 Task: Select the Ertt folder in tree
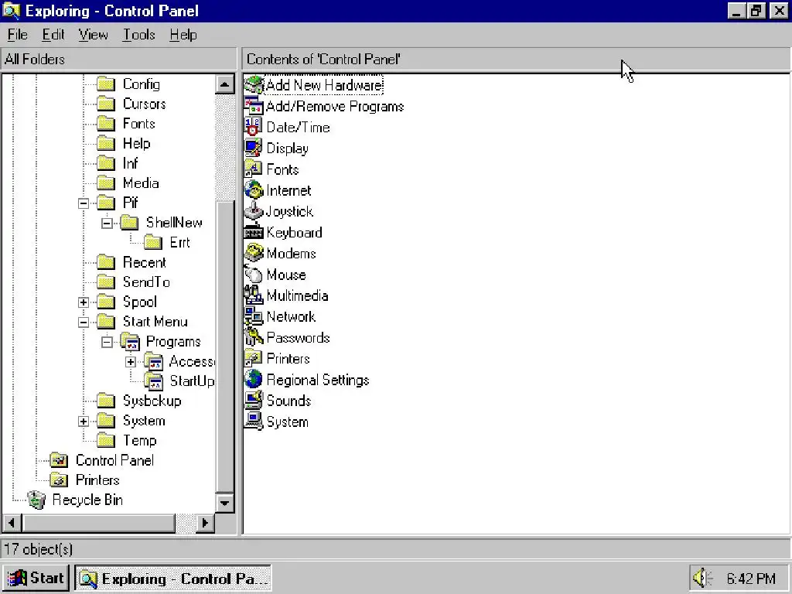click(x=179, y=243)
